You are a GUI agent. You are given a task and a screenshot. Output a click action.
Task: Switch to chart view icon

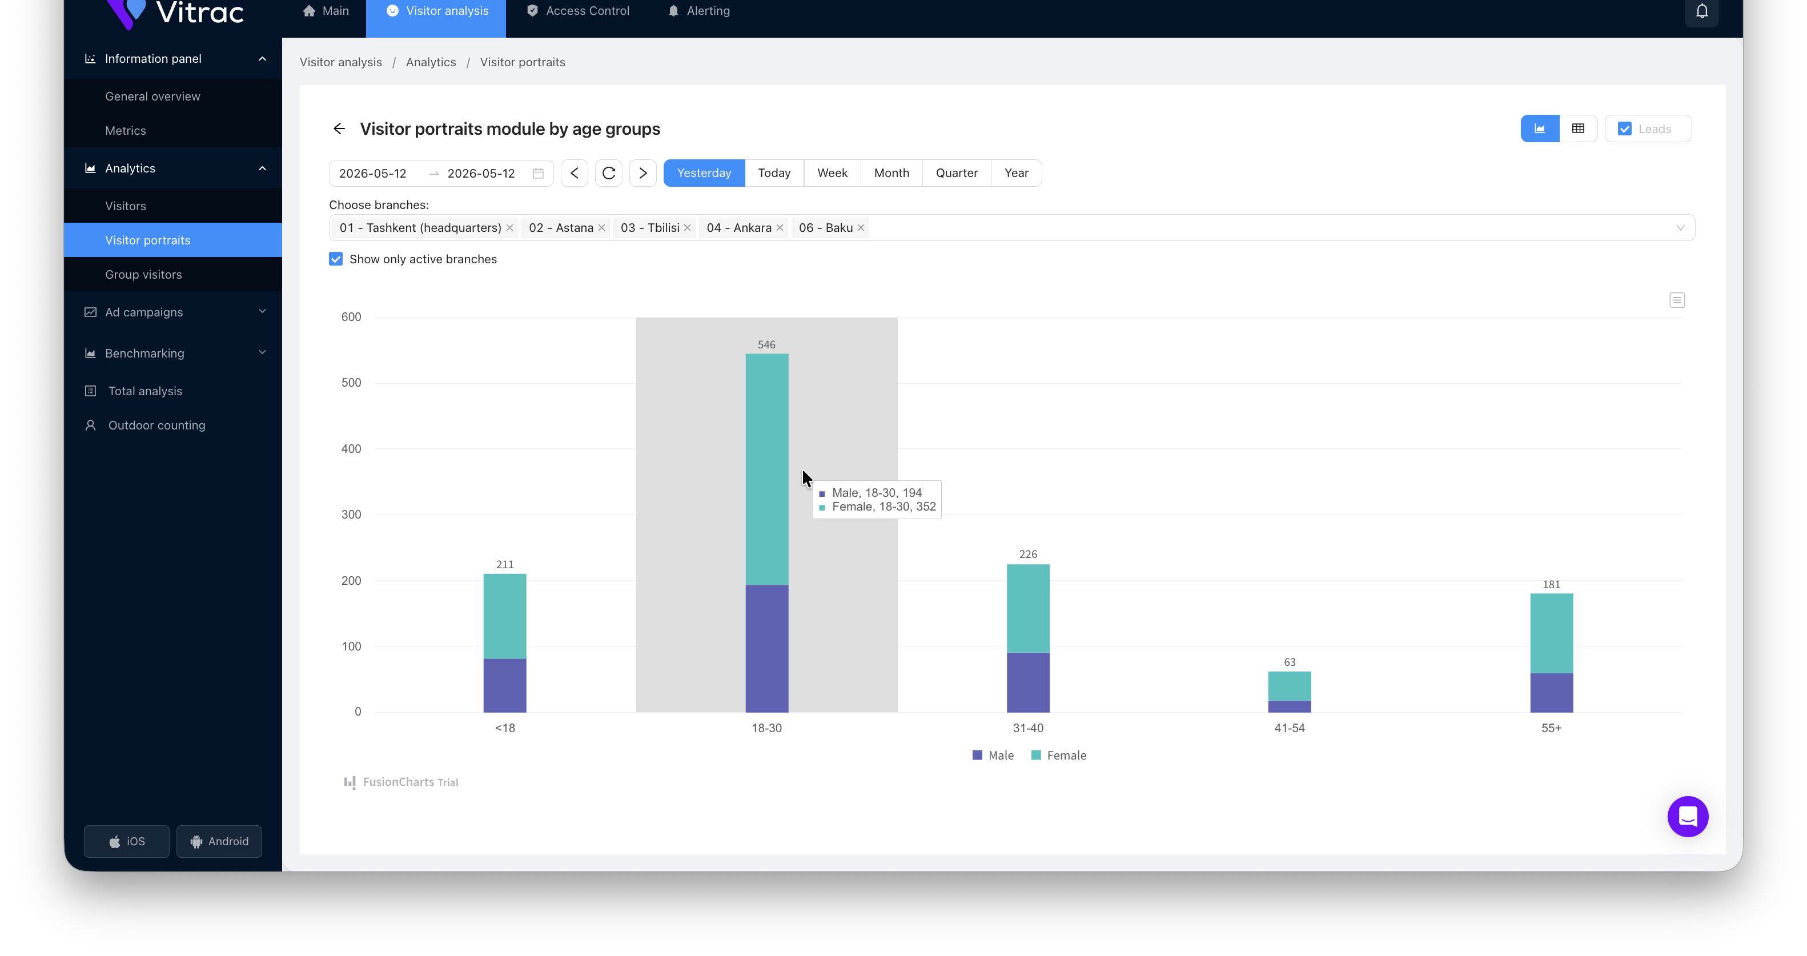click(1540, 128)
